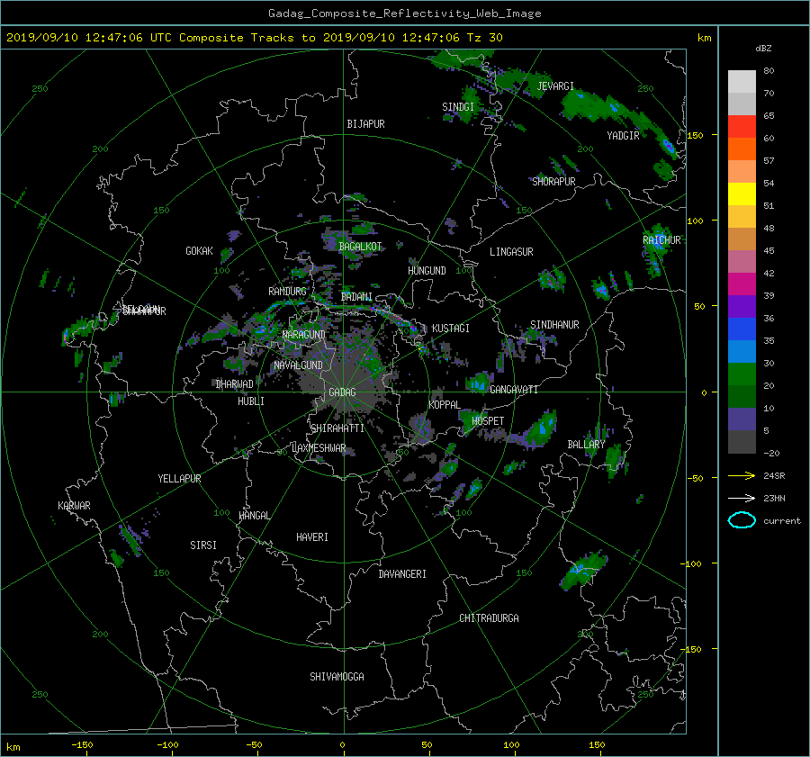Screen dimensions: 810x757
Task: Select the BIJAPUR city label
Action: point(365,124)
